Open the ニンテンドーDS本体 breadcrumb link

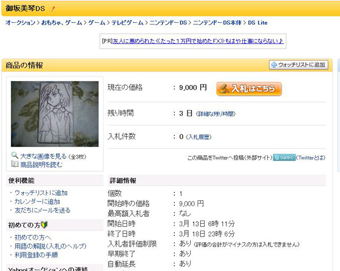coord(217,22)
